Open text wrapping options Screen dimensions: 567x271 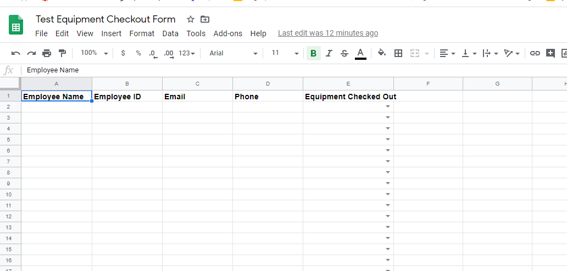[491, 53]
